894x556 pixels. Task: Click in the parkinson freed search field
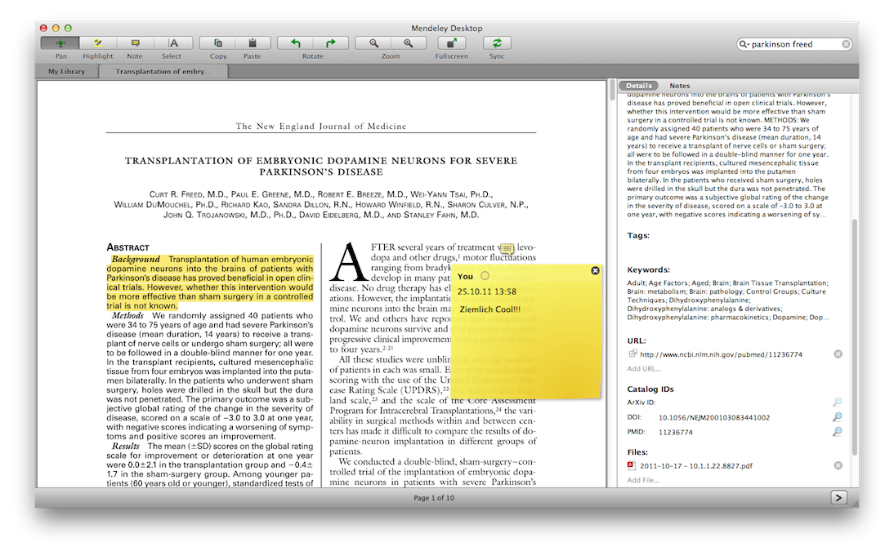[x=795, y=44]
